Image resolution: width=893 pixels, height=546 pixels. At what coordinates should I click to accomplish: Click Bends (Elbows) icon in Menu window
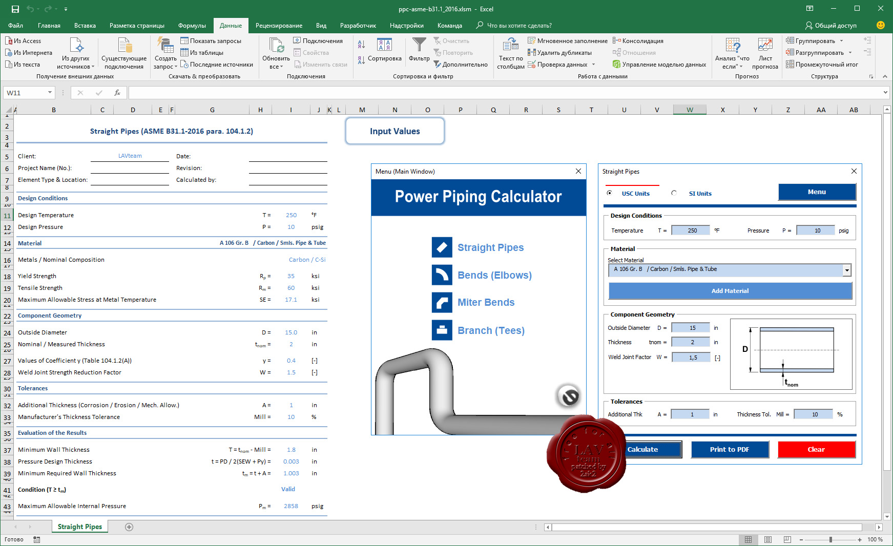pos(442,275)
